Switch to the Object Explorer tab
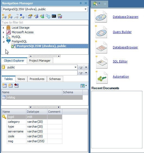Image resolution: width=144 pixels, height=153 pixels. (x=14, y=61)
